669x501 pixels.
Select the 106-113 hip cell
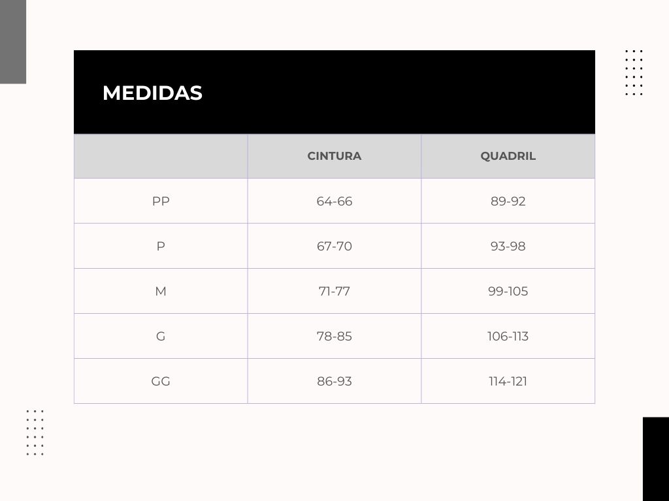[508, 337]
